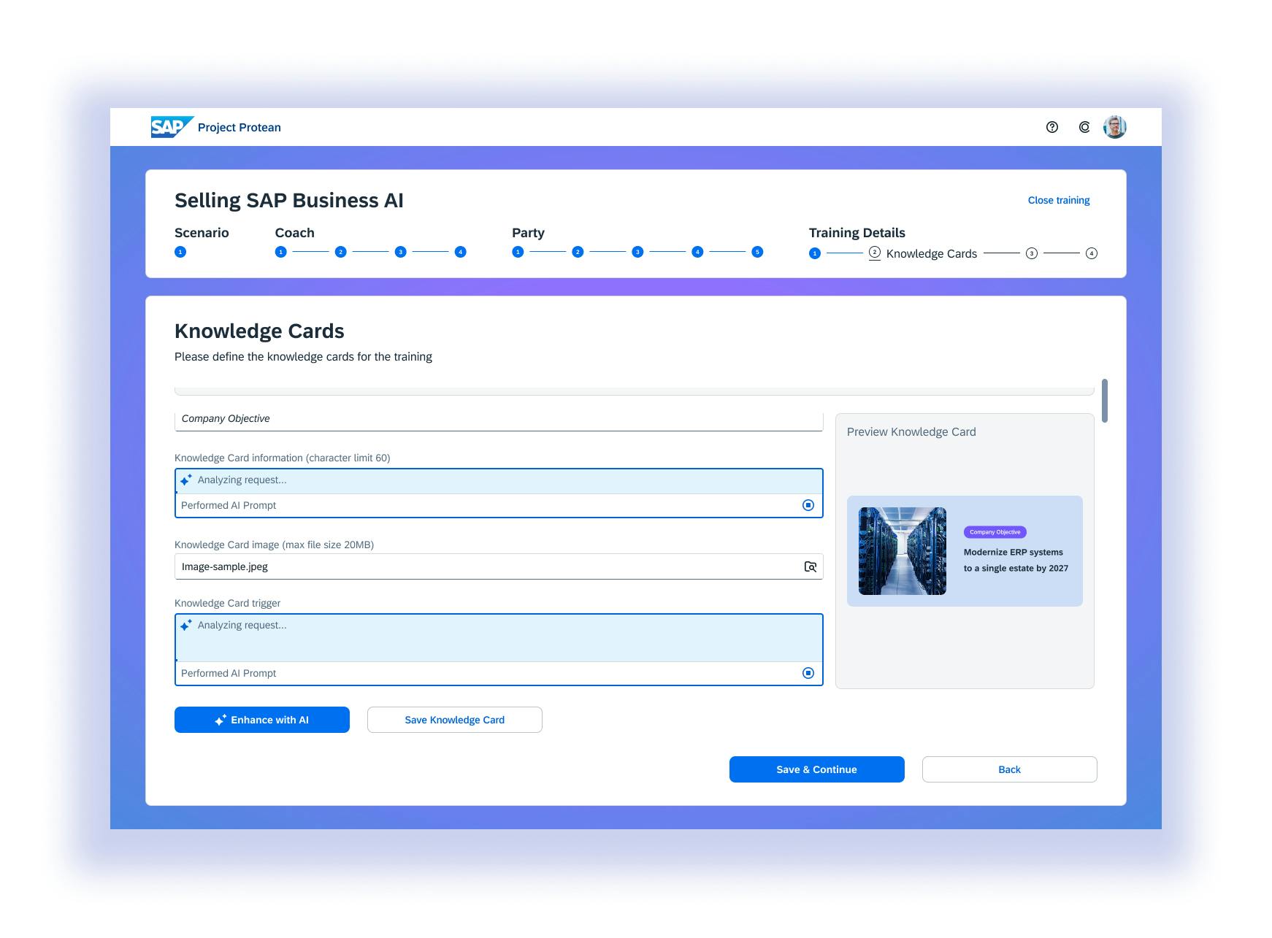Click Save Knowledge Card button
This screenshot has height=938, width=1272.
(455, 720)
